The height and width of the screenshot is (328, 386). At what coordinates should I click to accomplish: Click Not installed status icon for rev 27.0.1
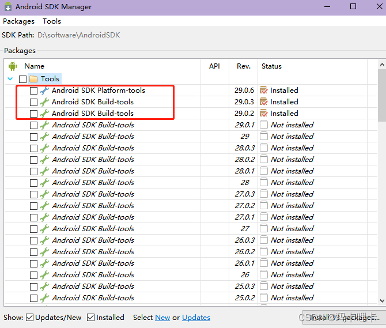click(264, 217)
